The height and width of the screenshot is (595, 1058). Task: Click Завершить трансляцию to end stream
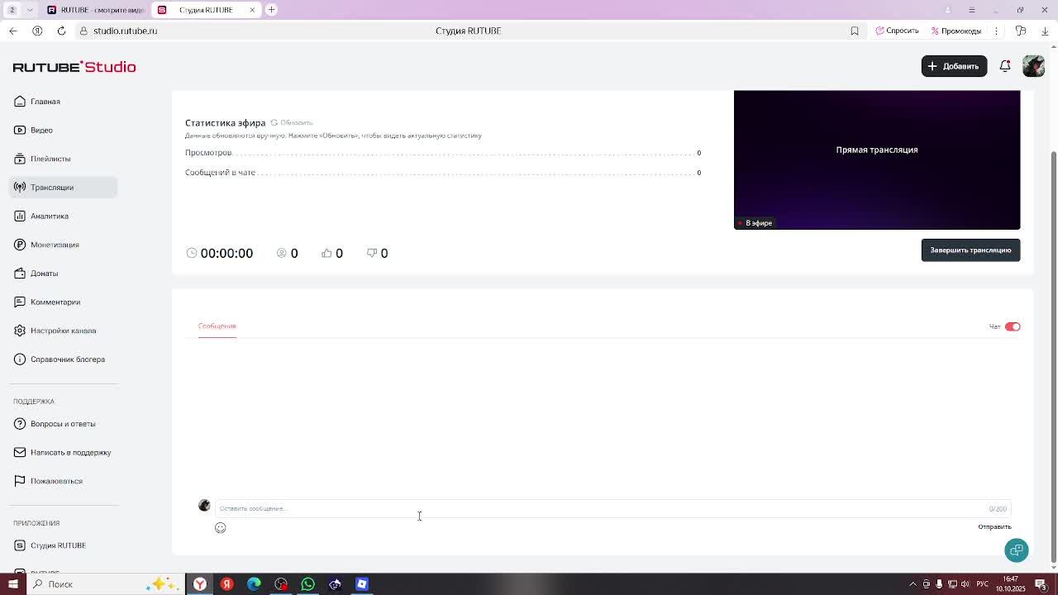click(970, 250)
